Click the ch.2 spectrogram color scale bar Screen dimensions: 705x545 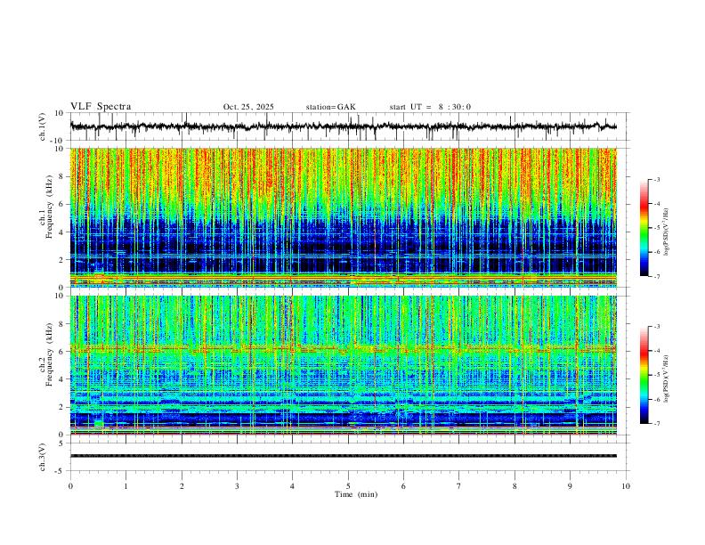tap(644, 375)
